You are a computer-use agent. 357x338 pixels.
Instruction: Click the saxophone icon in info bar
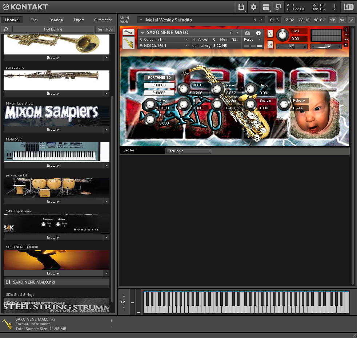(x=7, y=324)
